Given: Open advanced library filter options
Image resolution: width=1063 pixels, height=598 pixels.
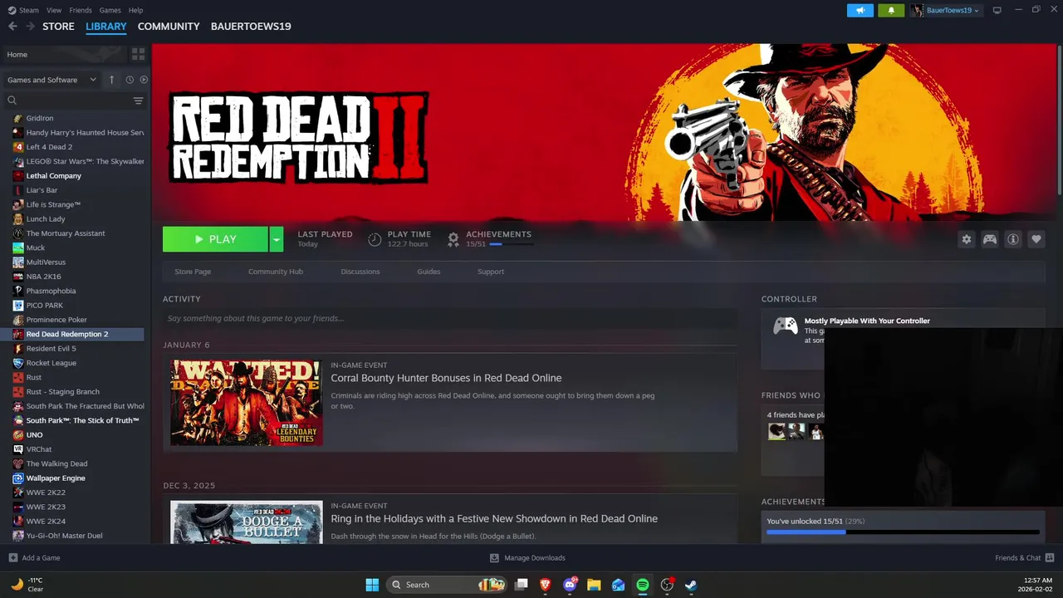Looking at the screenshot, I should tap(138, 100).
